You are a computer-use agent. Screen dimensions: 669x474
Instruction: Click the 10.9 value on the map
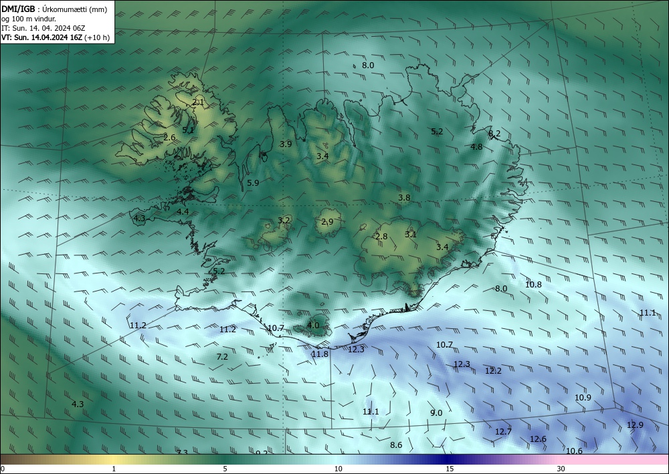pos(583,397)
